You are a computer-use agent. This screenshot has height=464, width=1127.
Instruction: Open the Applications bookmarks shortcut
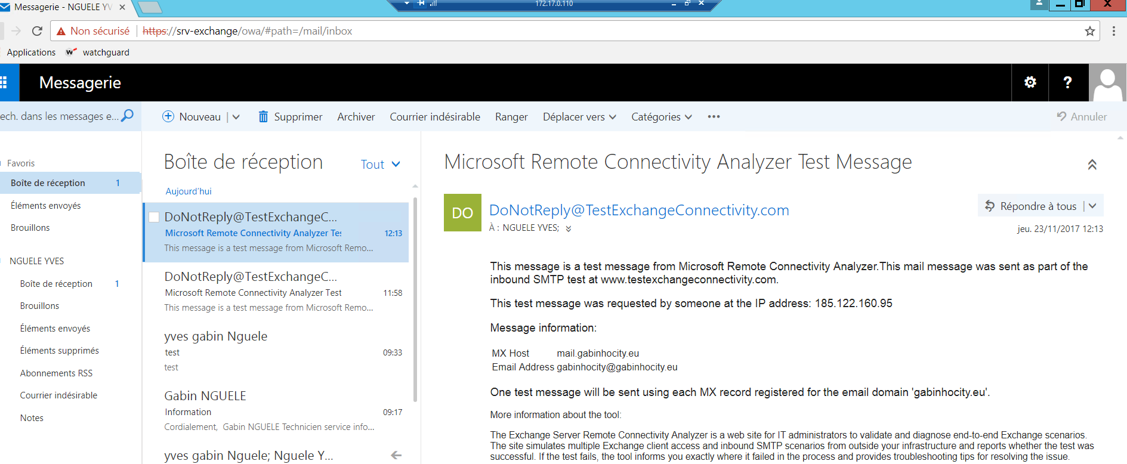(31, 52)
